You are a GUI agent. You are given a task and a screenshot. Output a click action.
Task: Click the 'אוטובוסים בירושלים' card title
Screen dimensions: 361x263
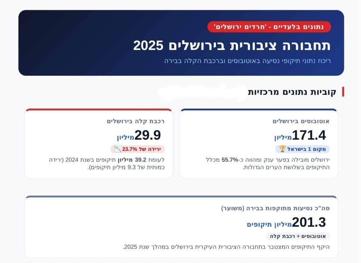tap(301, 121)
